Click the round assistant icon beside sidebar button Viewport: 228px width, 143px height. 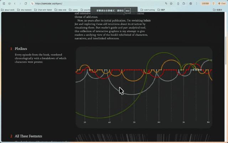(x=10, y=4)
